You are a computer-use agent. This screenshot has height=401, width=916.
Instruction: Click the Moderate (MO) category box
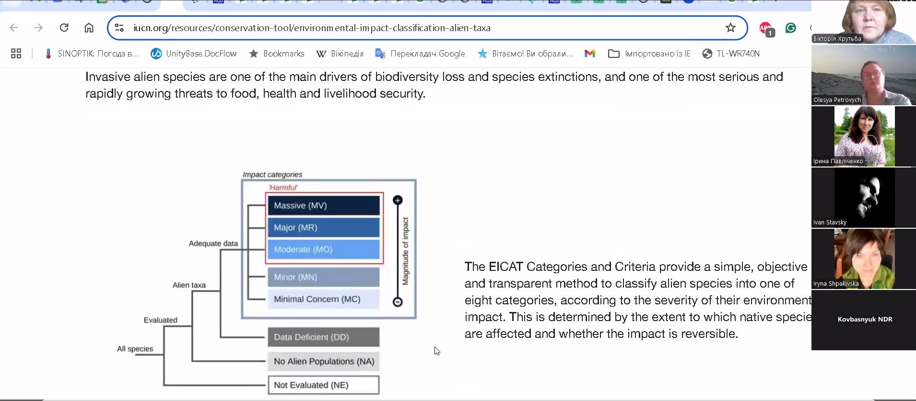324,249
